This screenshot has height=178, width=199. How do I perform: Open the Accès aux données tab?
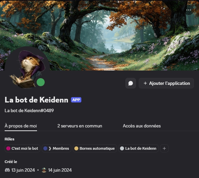point(142,126)
